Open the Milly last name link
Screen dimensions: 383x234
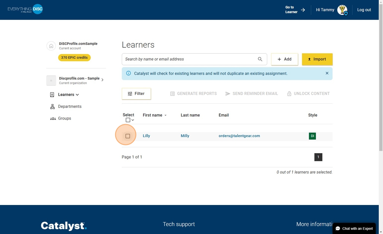tap(185, 136)
